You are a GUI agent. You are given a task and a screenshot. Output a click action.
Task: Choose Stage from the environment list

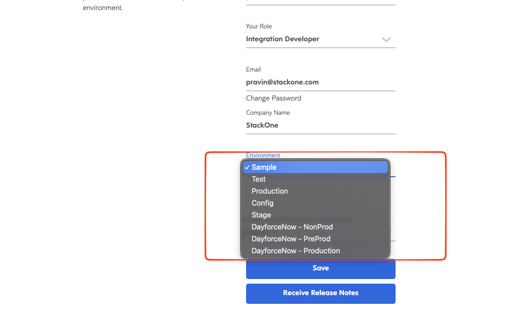[x=315, y=215]
